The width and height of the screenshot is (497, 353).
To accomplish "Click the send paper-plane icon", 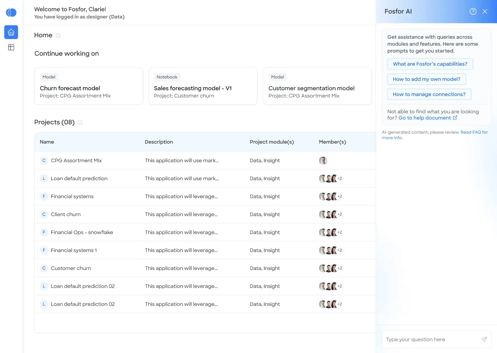I will pos(484,339).
